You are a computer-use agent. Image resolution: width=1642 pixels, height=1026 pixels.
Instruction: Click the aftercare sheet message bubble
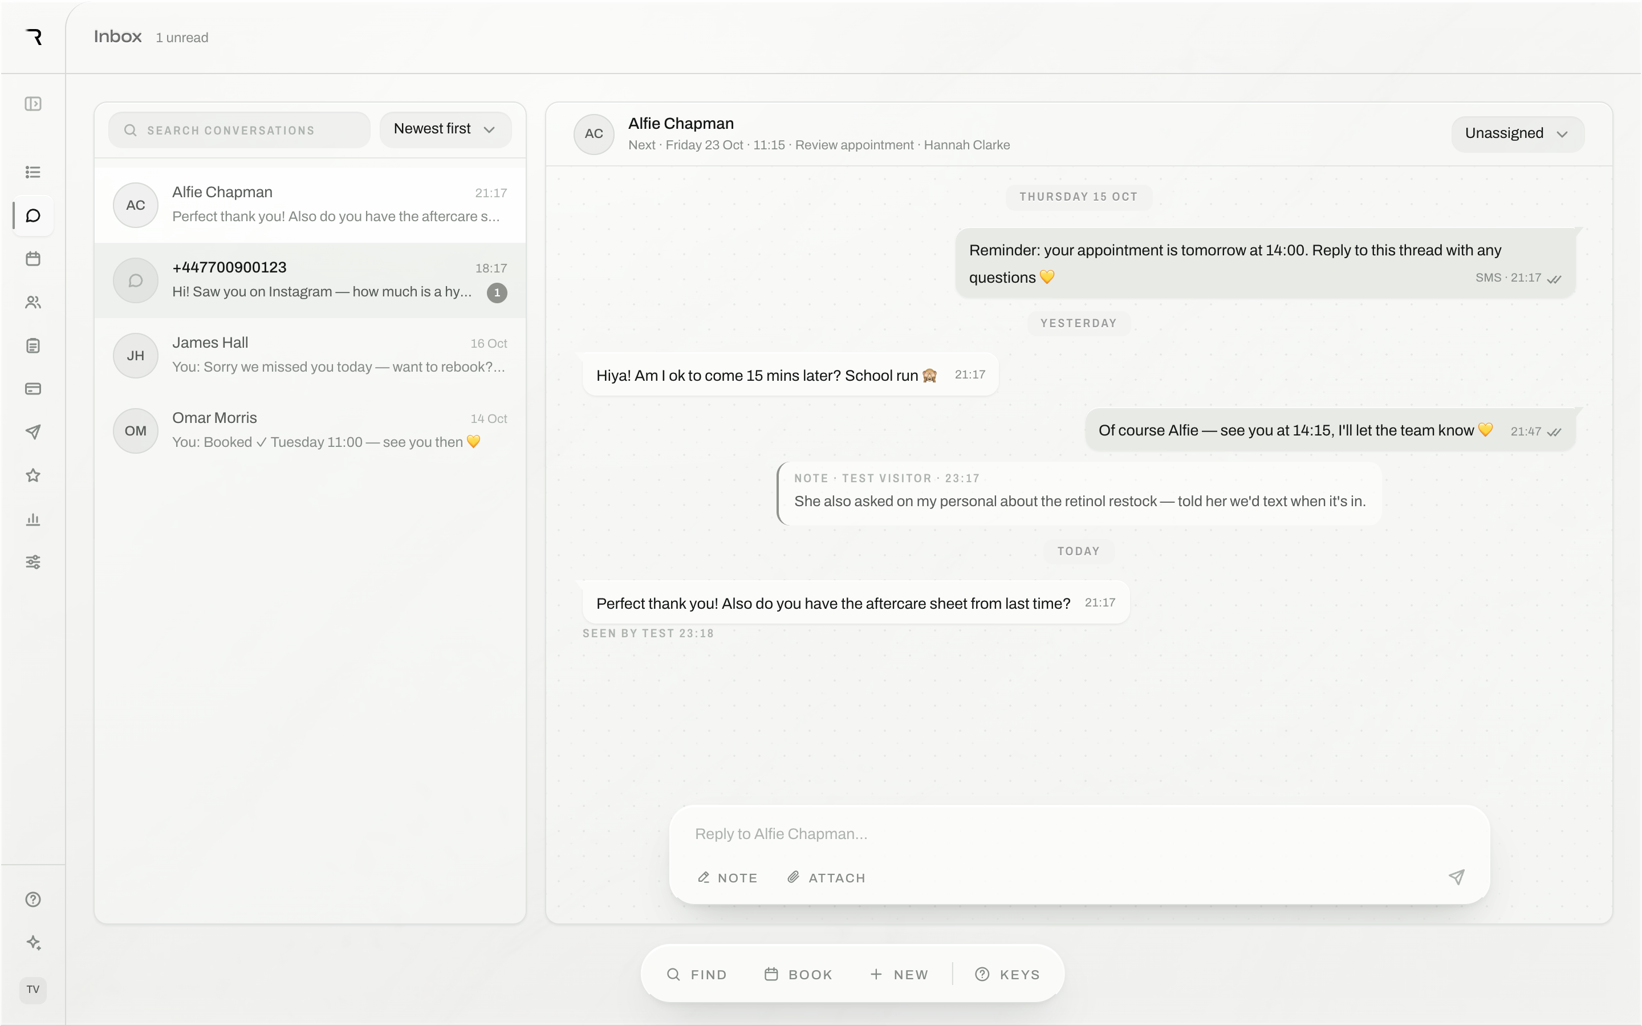(856, 602)
